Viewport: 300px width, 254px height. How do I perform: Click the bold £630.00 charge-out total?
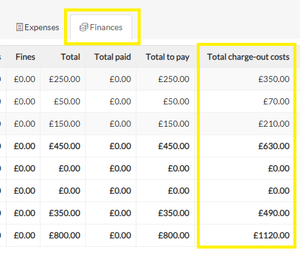(274, 146)
